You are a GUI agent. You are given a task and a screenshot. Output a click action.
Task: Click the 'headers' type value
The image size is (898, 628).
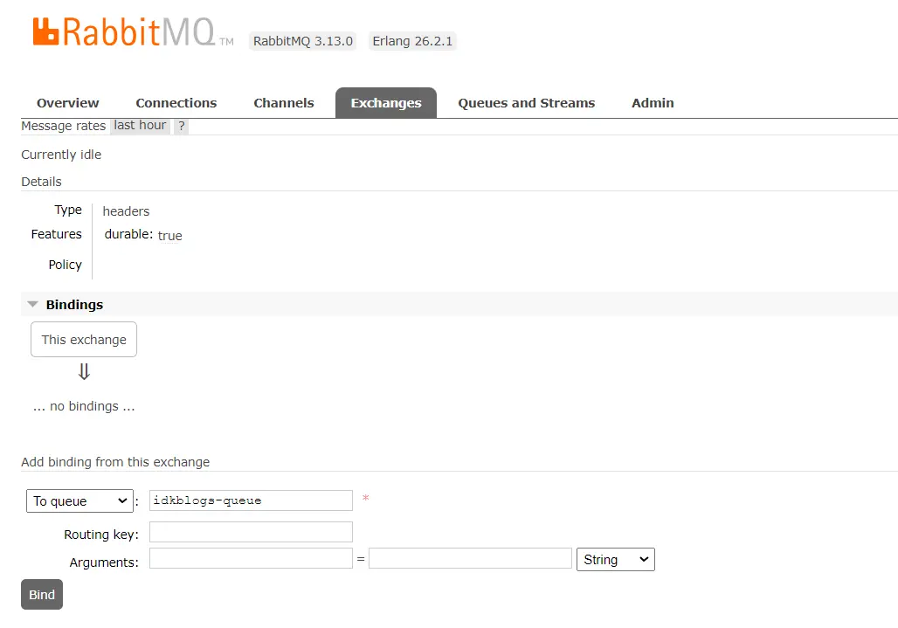[126, 211]
